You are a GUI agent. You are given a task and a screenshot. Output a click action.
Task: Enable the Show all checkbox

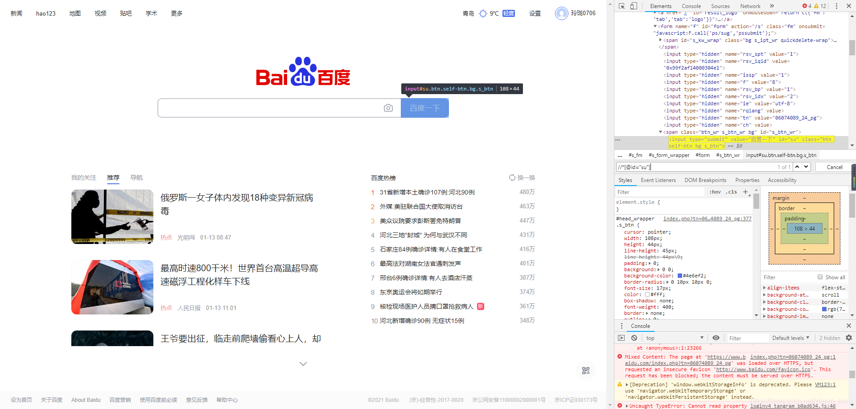point(820,277)
